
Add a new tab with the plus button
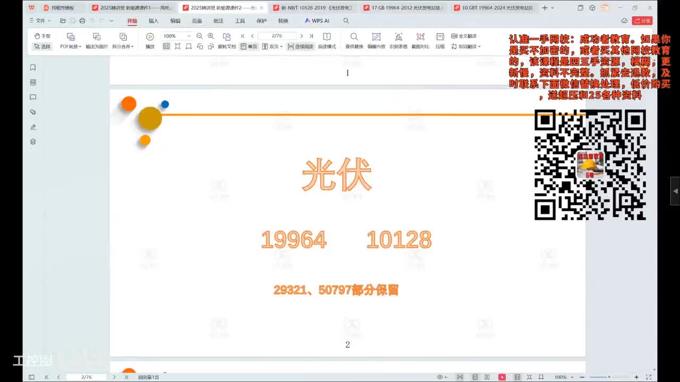point(545,7)
